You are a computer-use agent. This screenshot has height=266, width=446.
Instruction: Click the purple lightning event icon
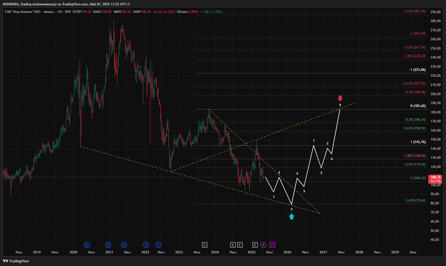263,245
